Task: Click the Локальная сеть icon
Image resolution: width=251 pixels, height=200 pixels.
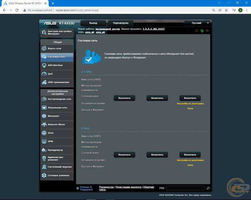Action: pyautogui.click(x=44, y=107)
